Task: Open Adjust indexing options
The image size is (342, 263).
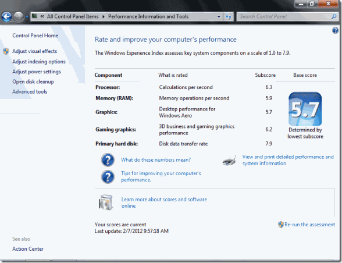Action: (39, 62)
